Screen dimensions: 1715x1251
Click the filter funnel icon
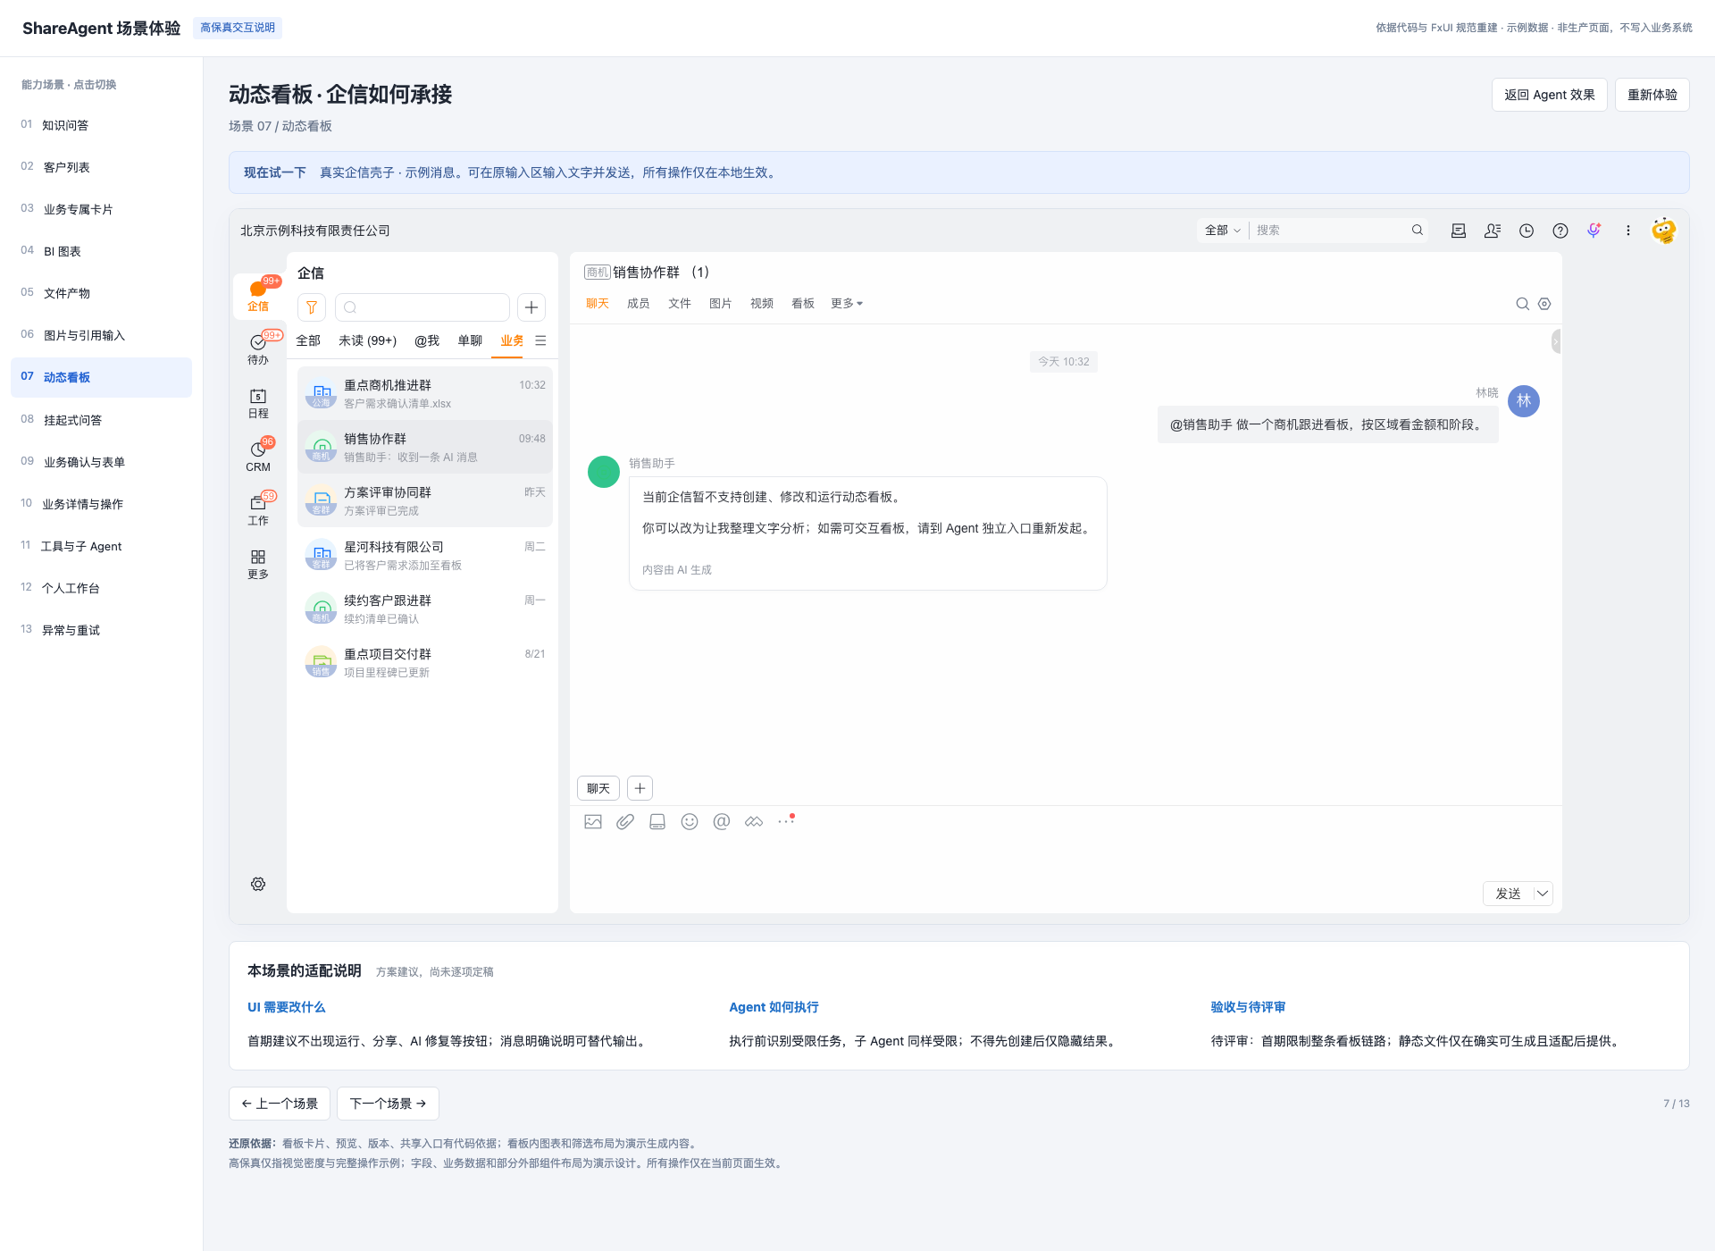point(312,307)
